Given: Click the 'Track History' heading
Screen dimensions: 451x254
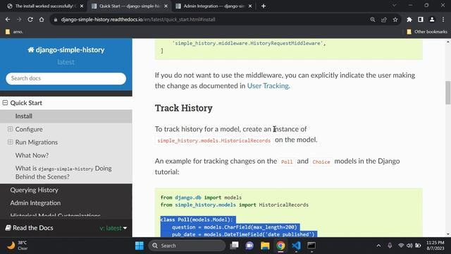Looking at the screenshot, I should click(x=184, y=108).
